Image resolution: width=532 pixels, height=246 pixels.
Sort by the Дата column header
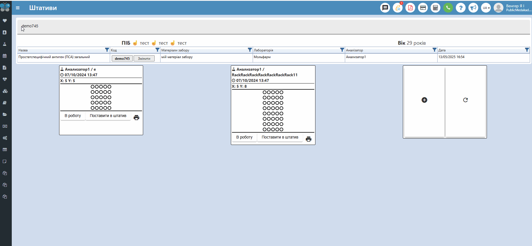[x=442, y=50]
